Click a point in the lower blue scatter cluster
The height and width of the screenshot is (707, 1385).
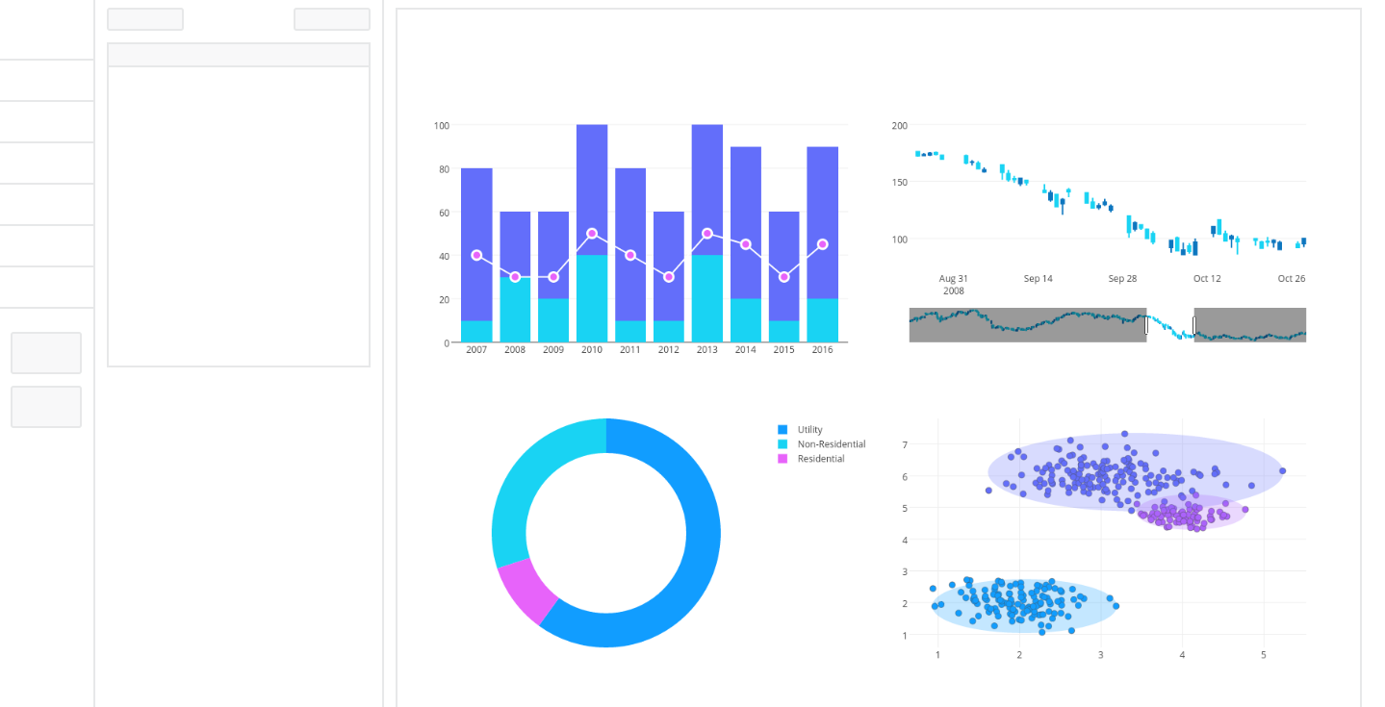pos(1020,601)
